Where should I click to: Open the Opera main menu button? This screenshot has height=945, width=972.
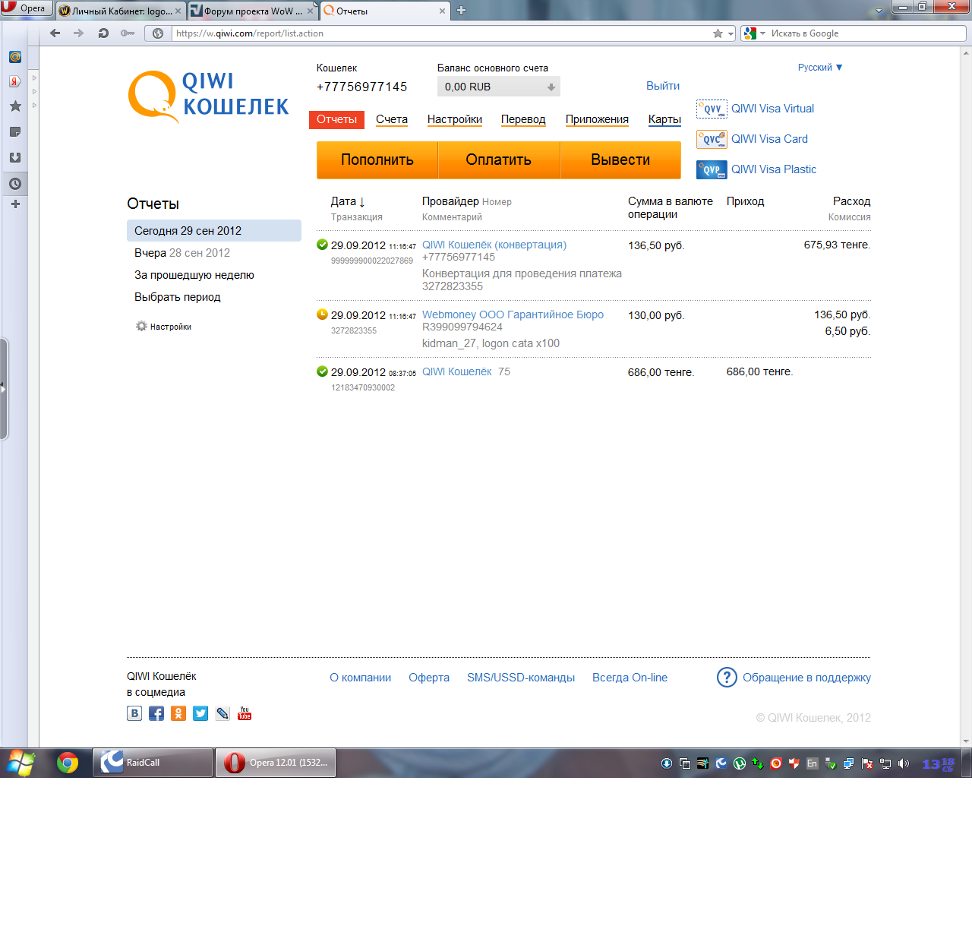(26, 8)
